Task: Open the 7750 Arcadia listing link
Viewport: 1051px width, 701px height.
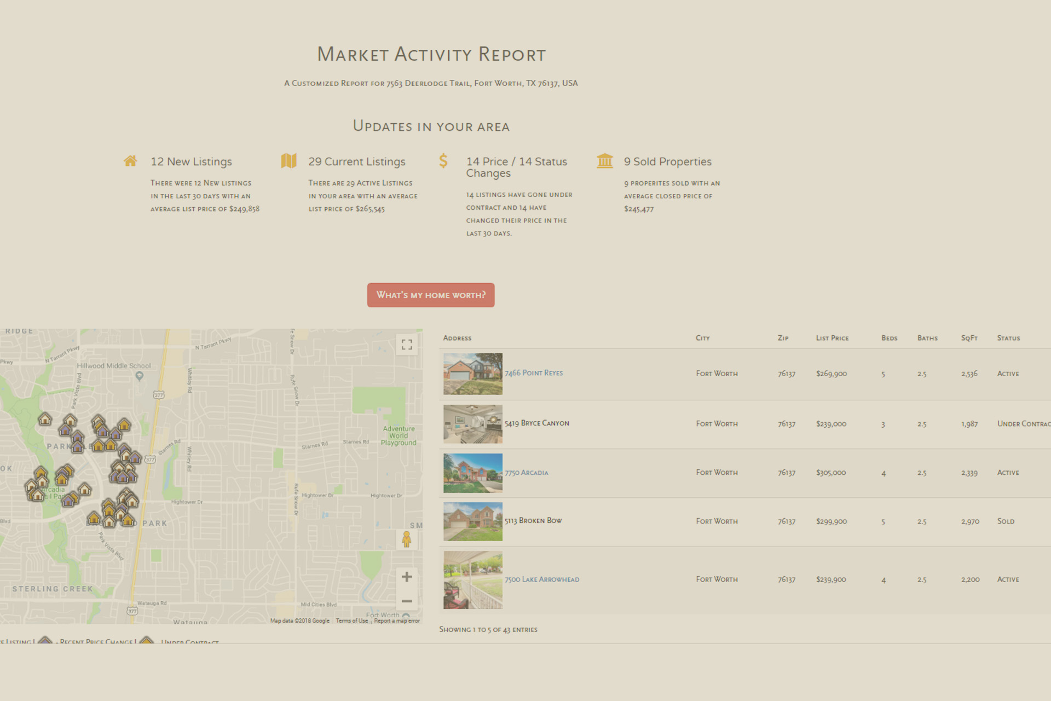Action: (x=526, y=473)
